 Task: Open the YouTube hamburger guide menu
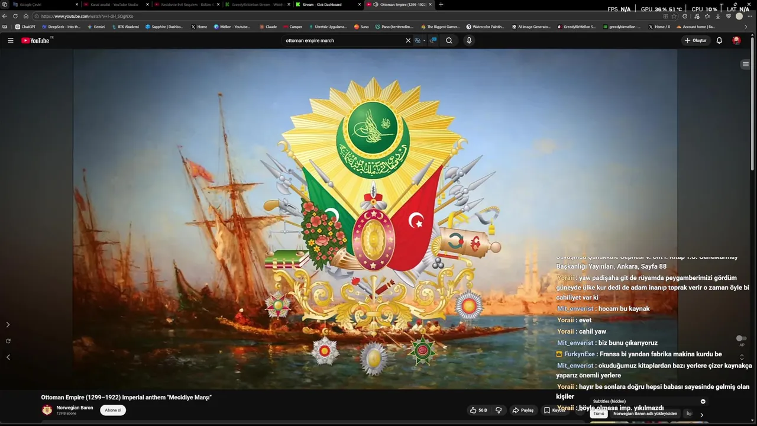[10, 40]
